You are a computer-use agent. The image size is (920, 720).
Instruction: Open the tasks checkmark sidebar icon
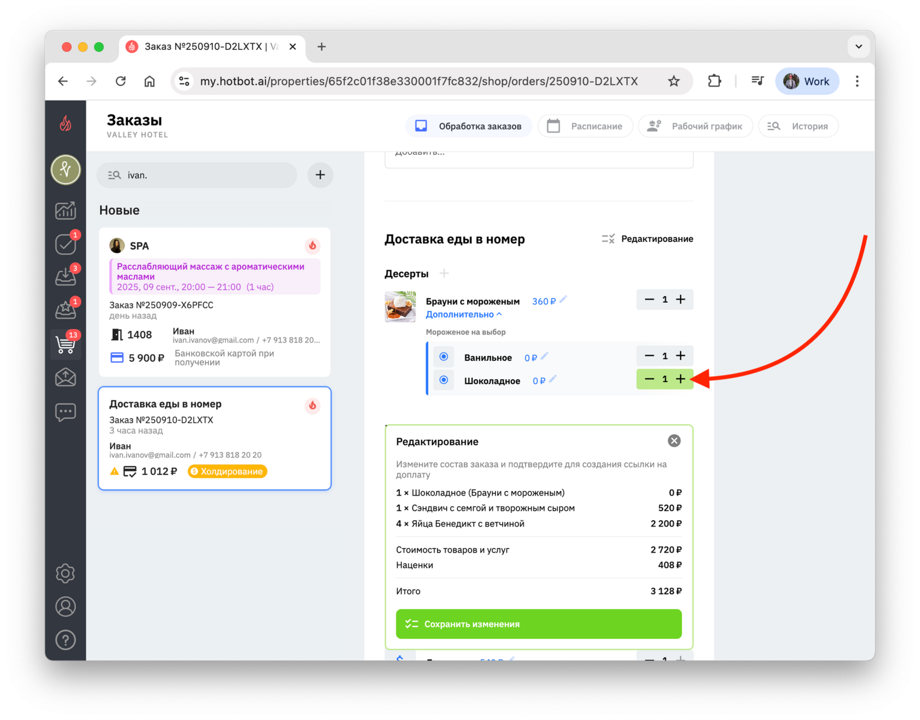[x=66, y=244]
